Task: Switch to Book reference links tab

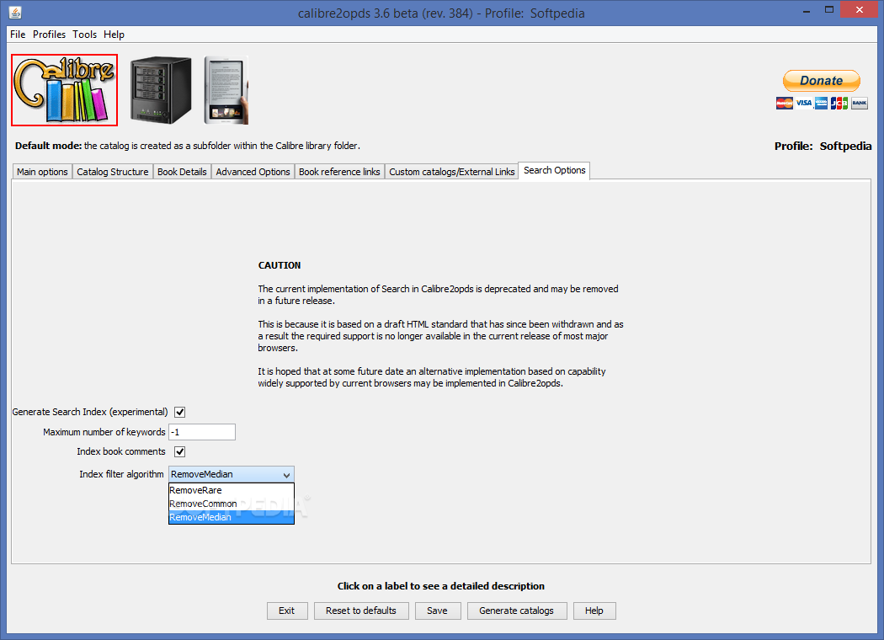Action: (x=339, y=172)
